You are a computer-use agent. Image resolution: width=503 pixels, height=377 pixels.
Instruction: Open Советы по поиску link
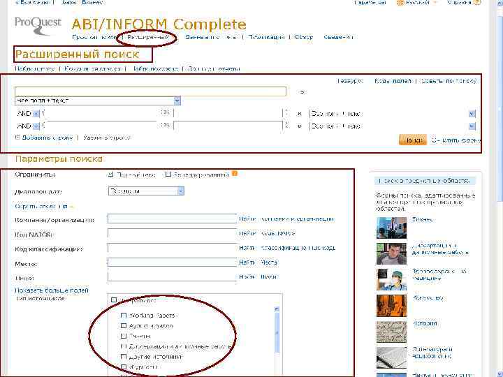[x=449, y=81]
